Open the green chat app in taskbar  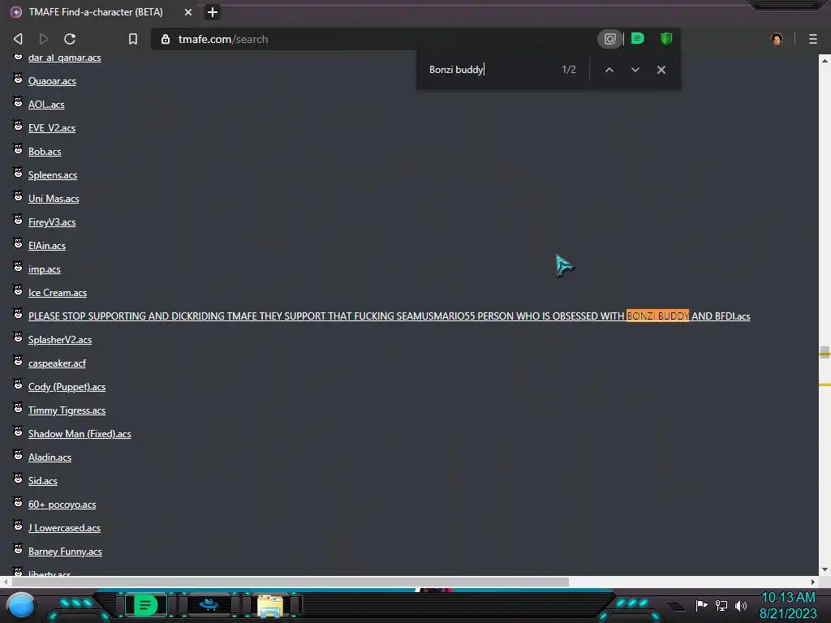pos(146,605)
